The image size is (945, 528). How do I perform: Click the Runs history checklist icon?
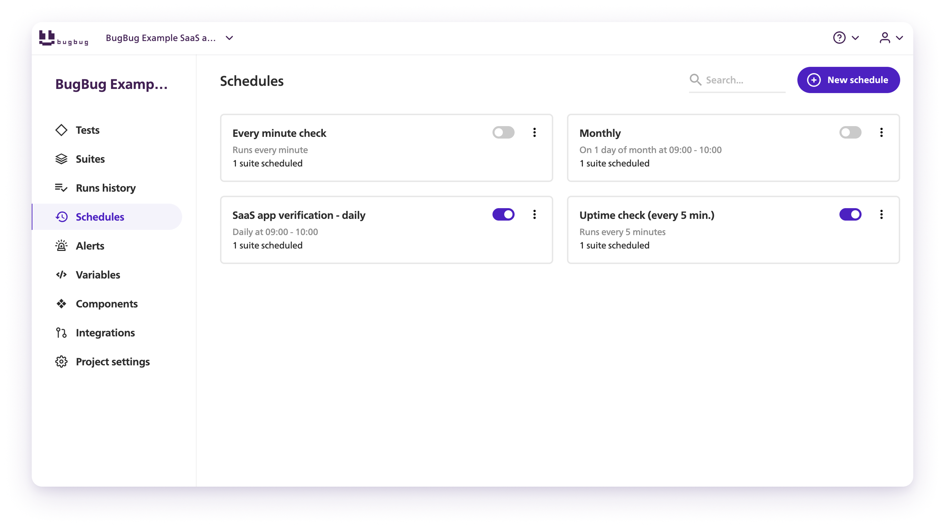[61, 188]
